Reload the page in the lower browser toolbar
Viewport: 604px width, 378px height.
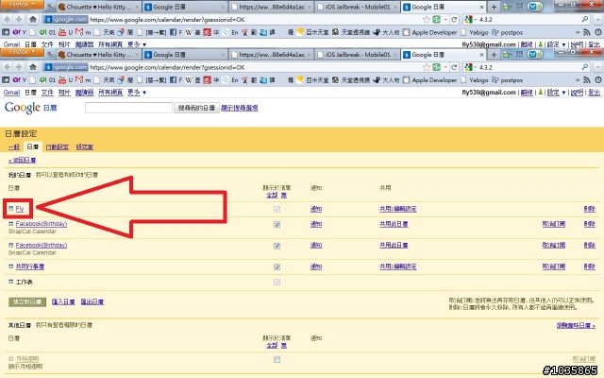click(x=454, y=67)
